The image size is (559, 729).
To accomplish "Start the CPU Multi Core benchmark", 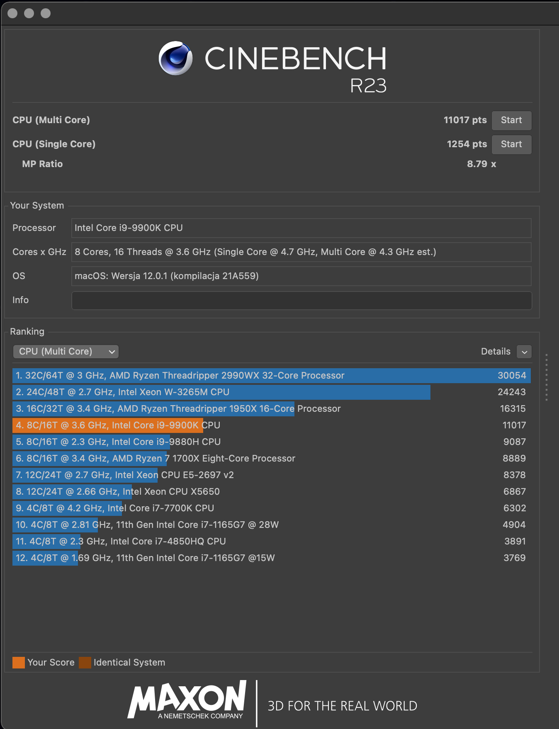I will coord(511,120).
